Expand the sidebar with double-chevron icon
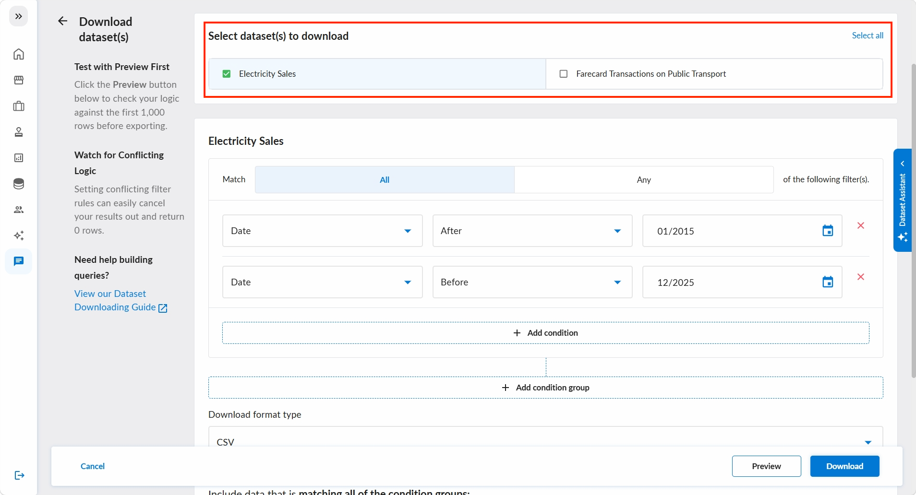This screenshot has height=495, width=916. 18,16
